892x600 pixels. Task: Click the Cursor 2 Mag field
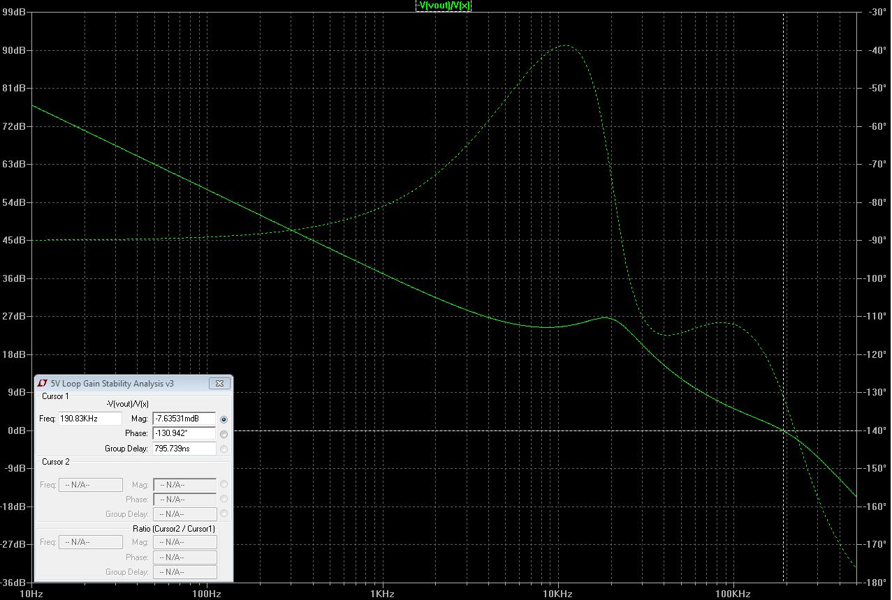(x=184, y=485)
